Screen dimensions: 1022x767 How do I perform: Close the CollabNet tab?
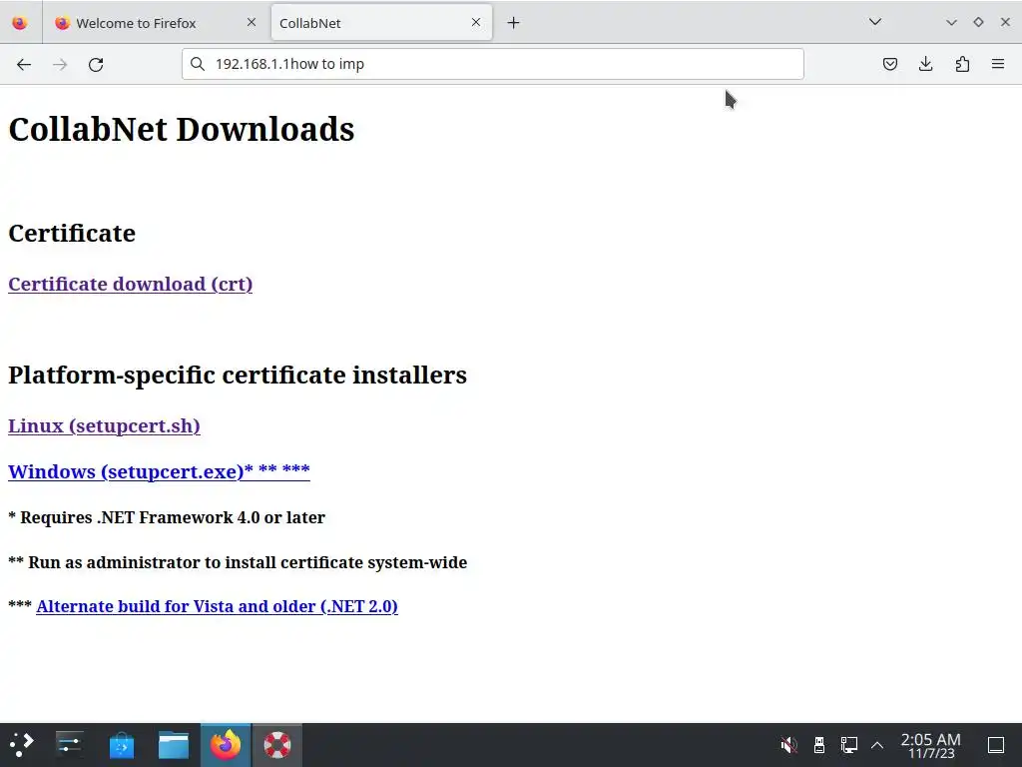pyautogui.click(x=476, y=22)
